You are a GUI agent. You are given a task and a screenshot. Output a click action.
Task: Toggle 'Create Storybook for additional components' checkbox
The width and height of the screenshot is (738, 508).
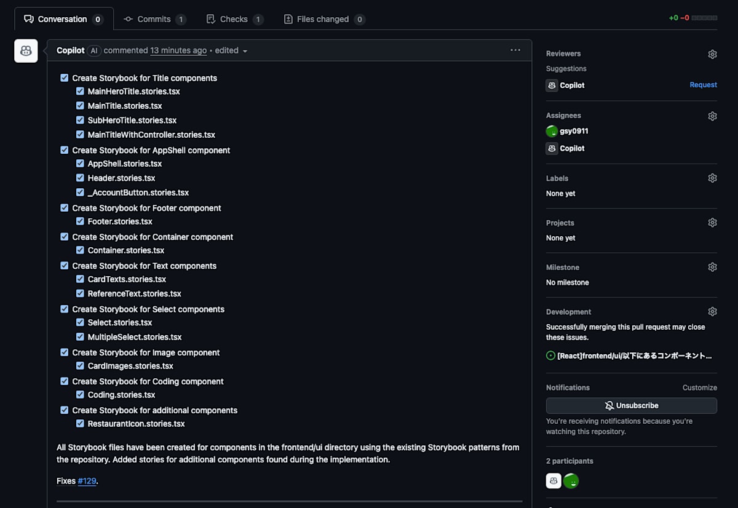pos(65,410)
